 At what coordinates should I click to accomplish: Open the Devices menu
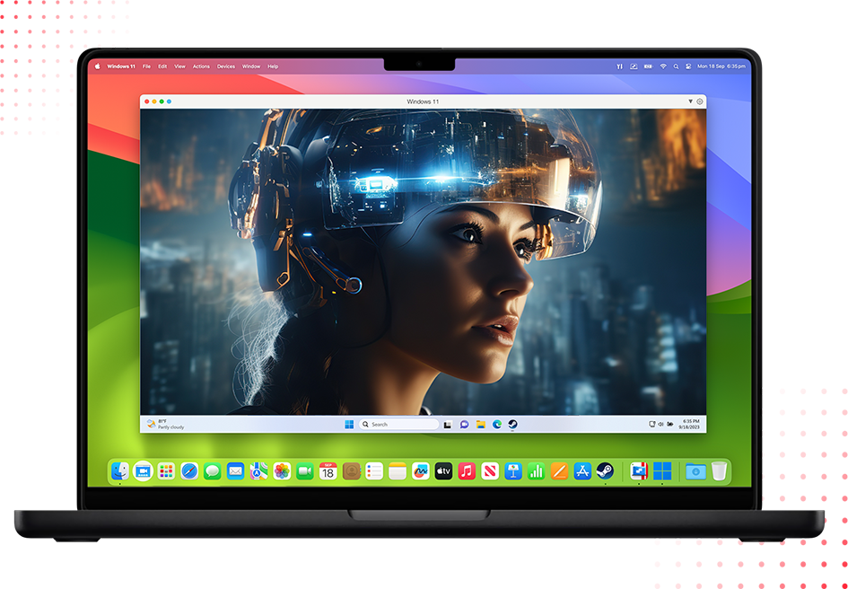pos(225,66)
